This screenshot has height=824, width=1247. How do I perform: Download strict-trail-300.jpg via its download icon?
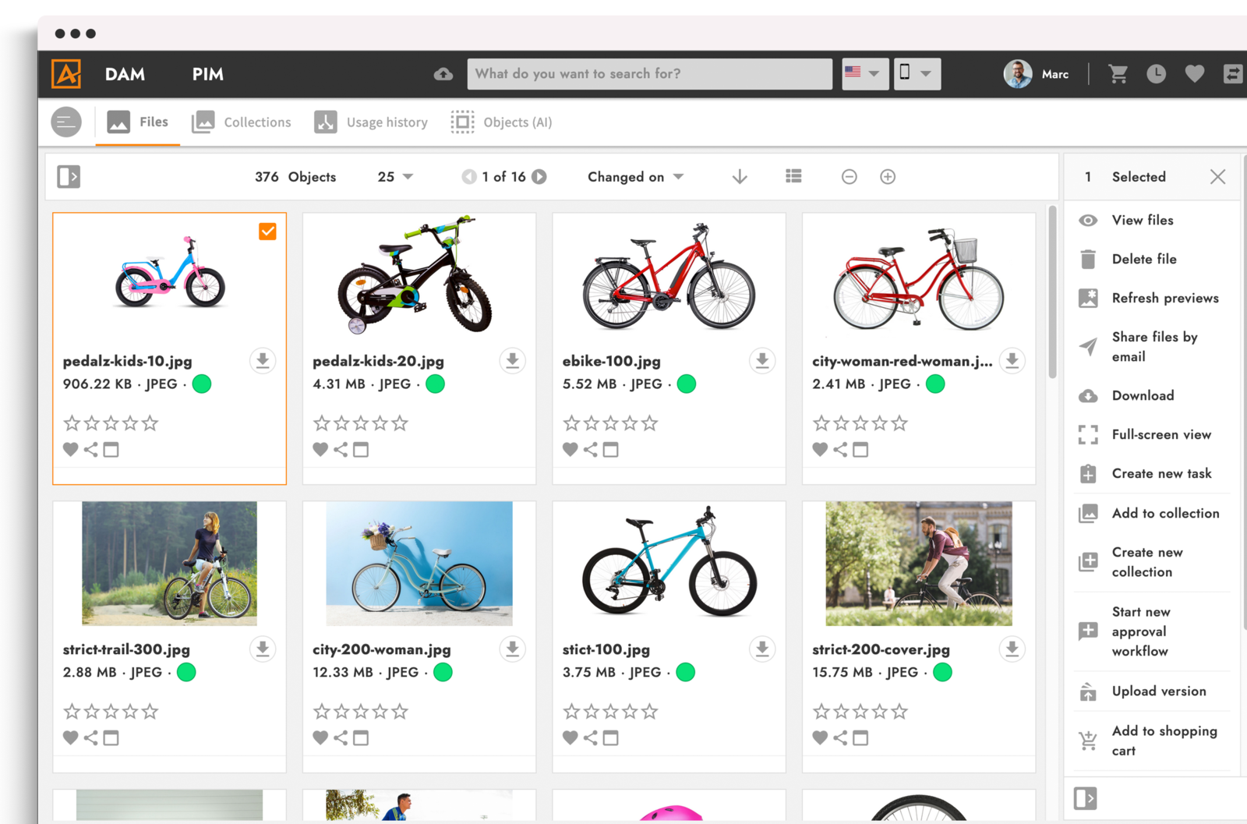(x=263, y=649)
